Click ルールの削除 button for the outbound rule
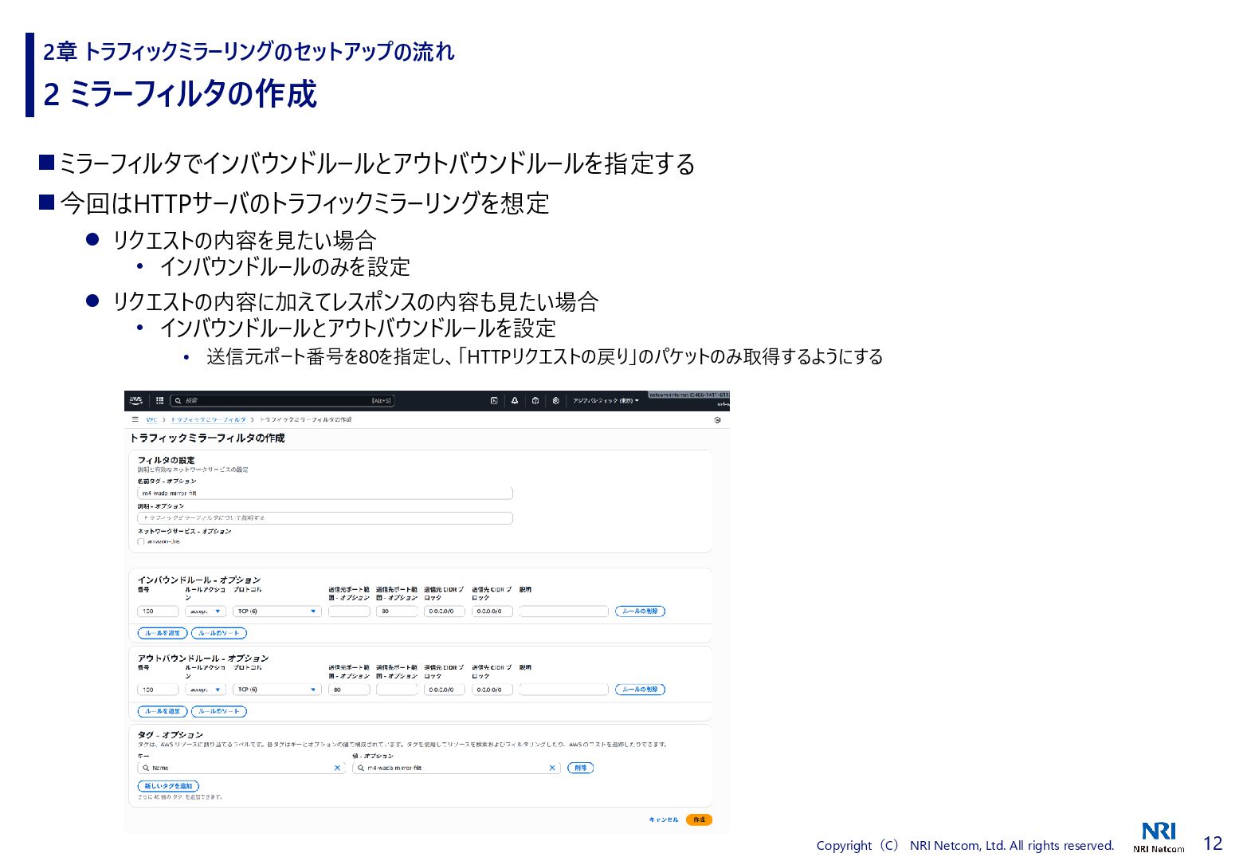 pos(640,690)
